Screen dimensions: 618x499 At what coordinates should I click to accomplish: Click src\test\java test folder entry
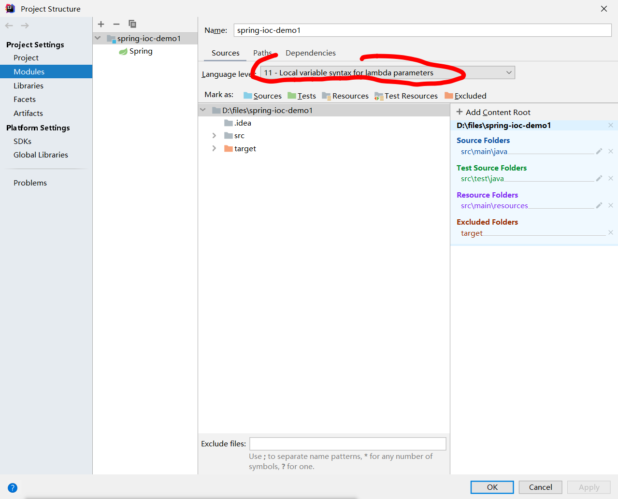(482, 179)
